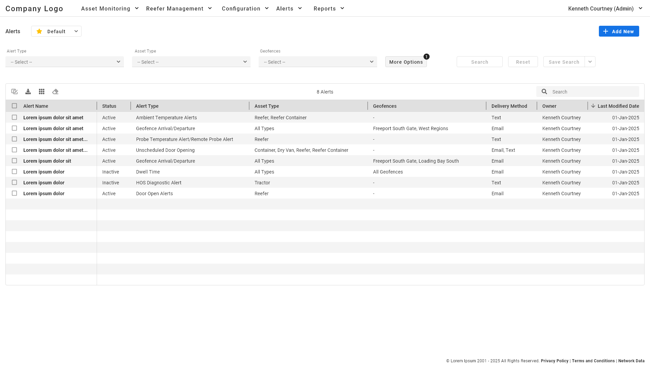Screen dimensions: 650x366
Task: Click the More Options button
Action: [x=406, y=62]
